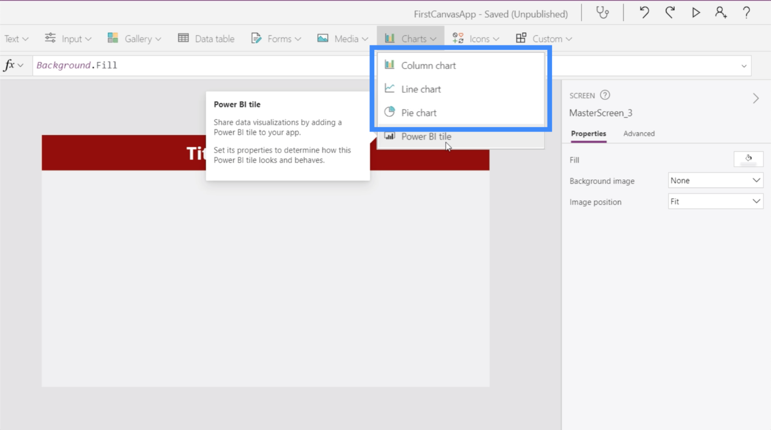
Task: Open the Text dropdown in ribbon
Action: [x=16, y=39]
